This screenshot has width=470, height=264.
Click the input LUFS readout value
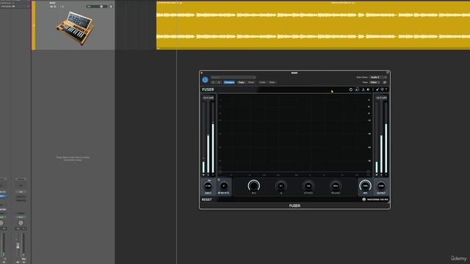coord(208,98)
